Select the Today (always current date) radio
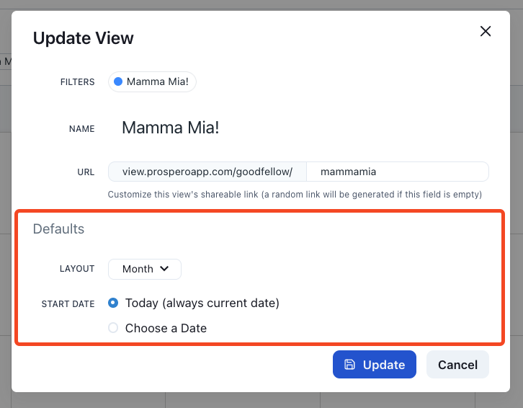523x408 pixels. pyautogui.click(x=113, y=303)
